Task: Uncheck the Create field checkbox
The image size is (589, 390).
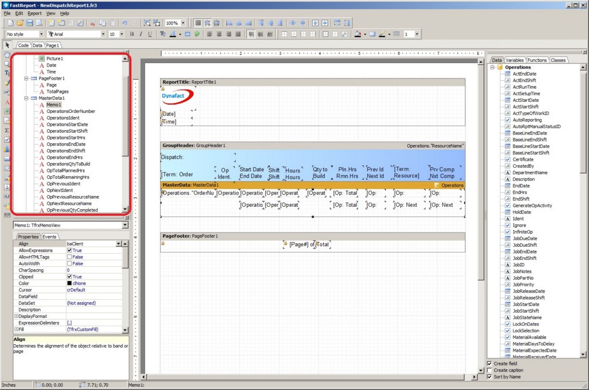Action: pos(489,364)
